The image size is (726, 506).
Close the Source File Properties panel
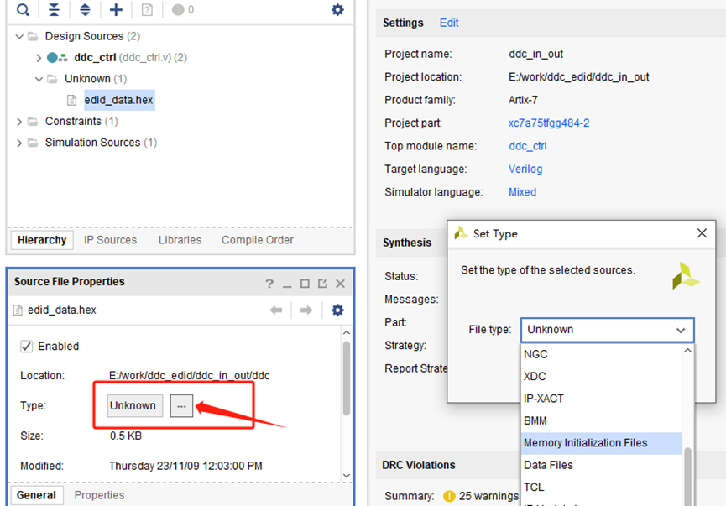click(x=340, y=284)
